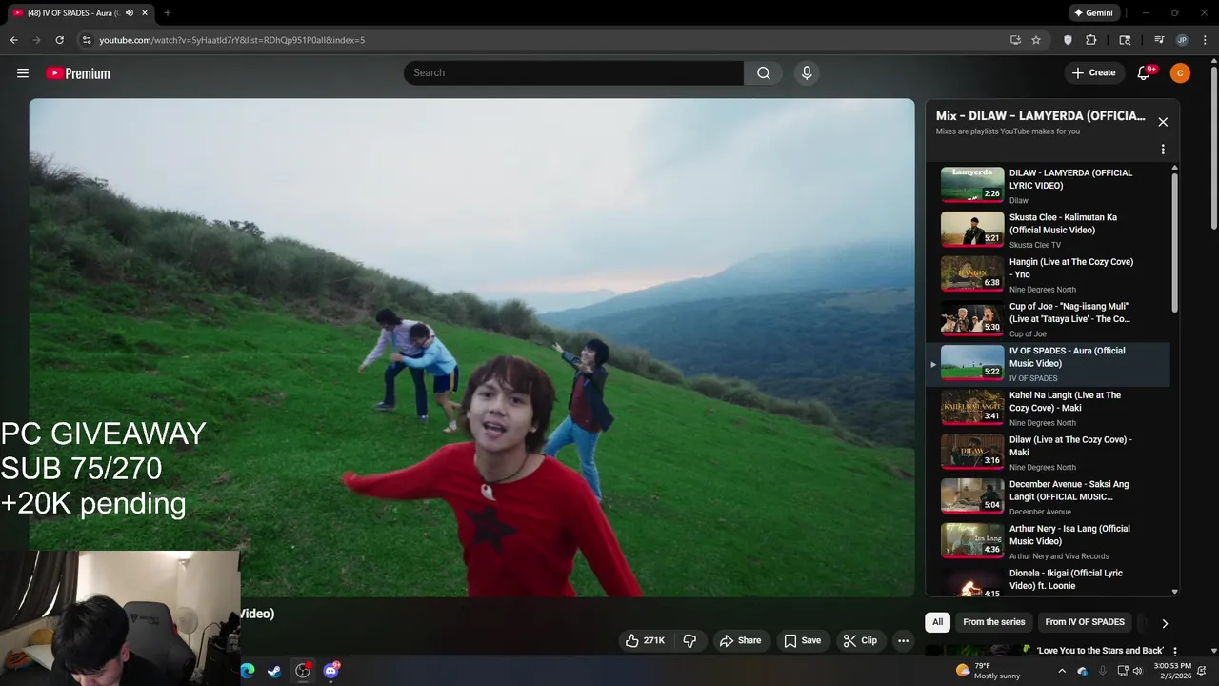Screen dimensions: 1219x686
Task: Show hidden system tray icons
Action: (x=1062, y=671)
